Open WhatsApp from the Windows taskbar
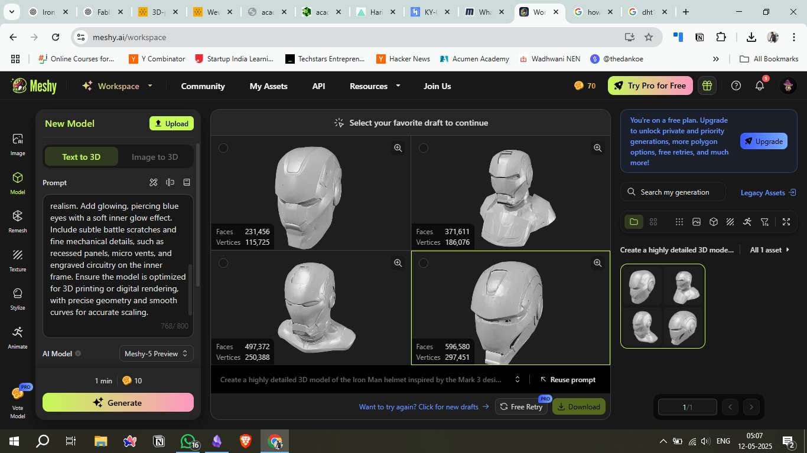Viewport: 807px width, 453px height. pos(188,441)
